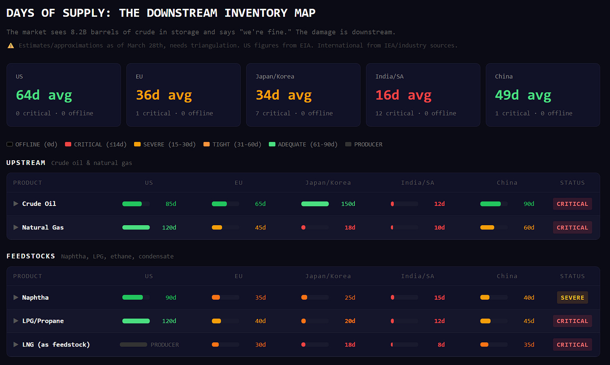
Task: Click the LPG/Propane Japan/Korea 20d value
Action: coord(350,321)
